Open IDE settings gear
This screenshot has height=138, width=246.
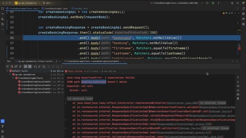pos(243,3)
